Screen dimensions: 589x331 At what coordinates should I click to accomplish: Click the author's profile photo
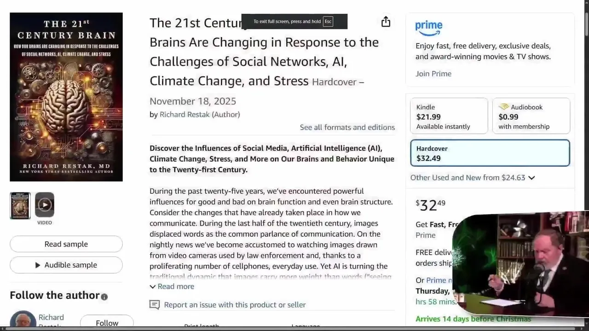pyautogui.click(x=23, y=320)
